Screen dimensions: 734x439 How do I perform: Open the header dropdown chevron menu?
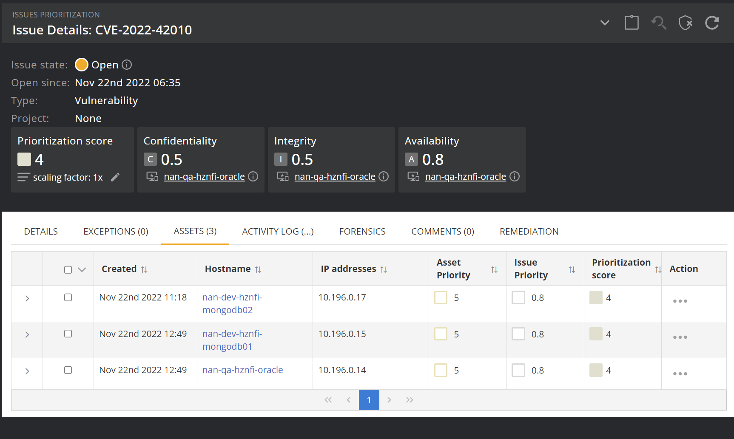pyautogui.click(x=605, y=23)
